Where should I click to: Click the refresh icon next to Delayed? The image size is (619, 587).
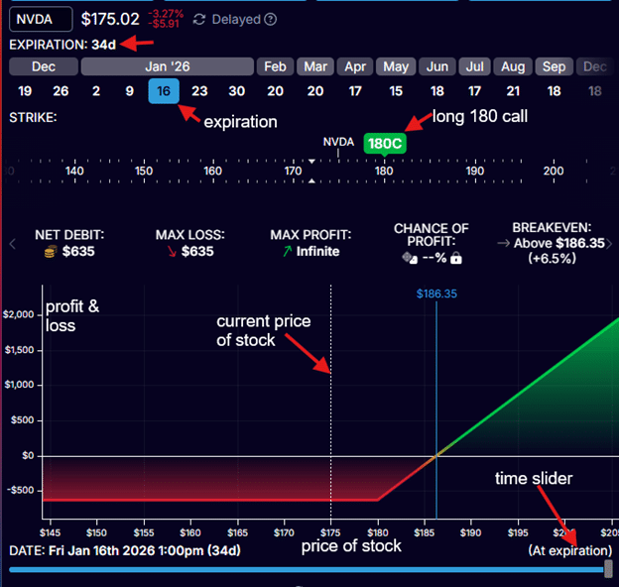pyautogui.click(x=199, y=19)
